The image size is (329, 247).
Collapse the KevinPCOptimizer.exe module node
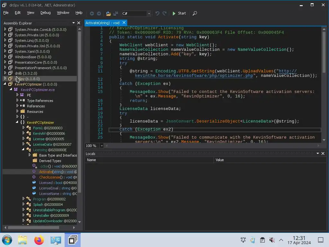pos(11,89)
